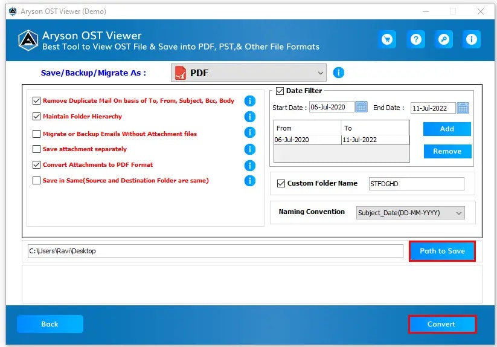Click the Custom Folder Name field STFDGHD

[417, 184]
